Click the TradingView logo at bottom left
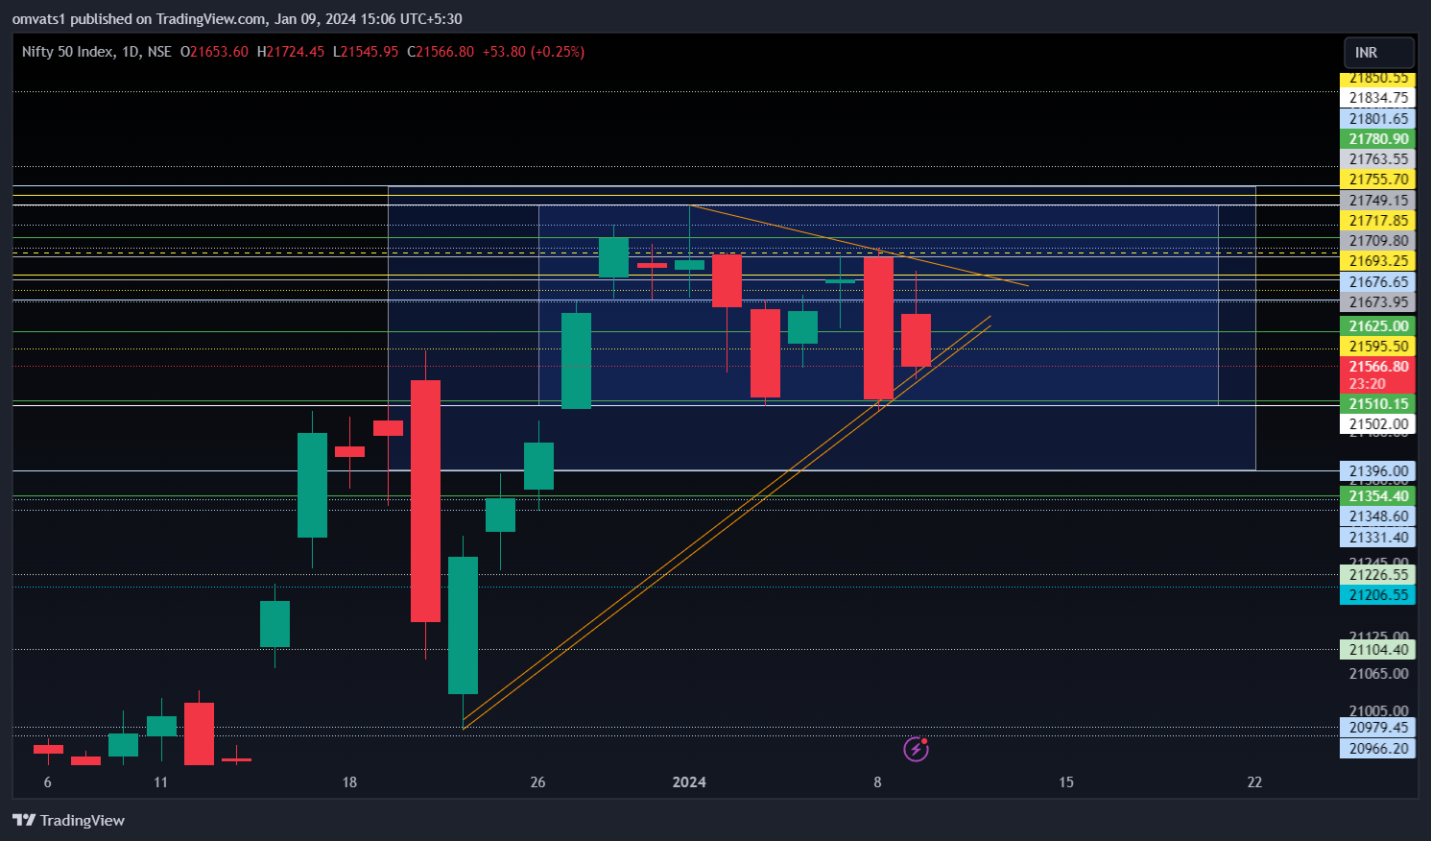Screen dimensions: 1431x841 click(68, 820)
